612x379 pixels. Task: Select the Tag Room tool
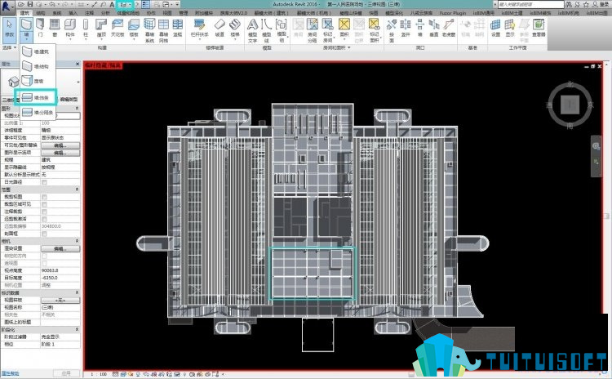click(x=327, y=30)
